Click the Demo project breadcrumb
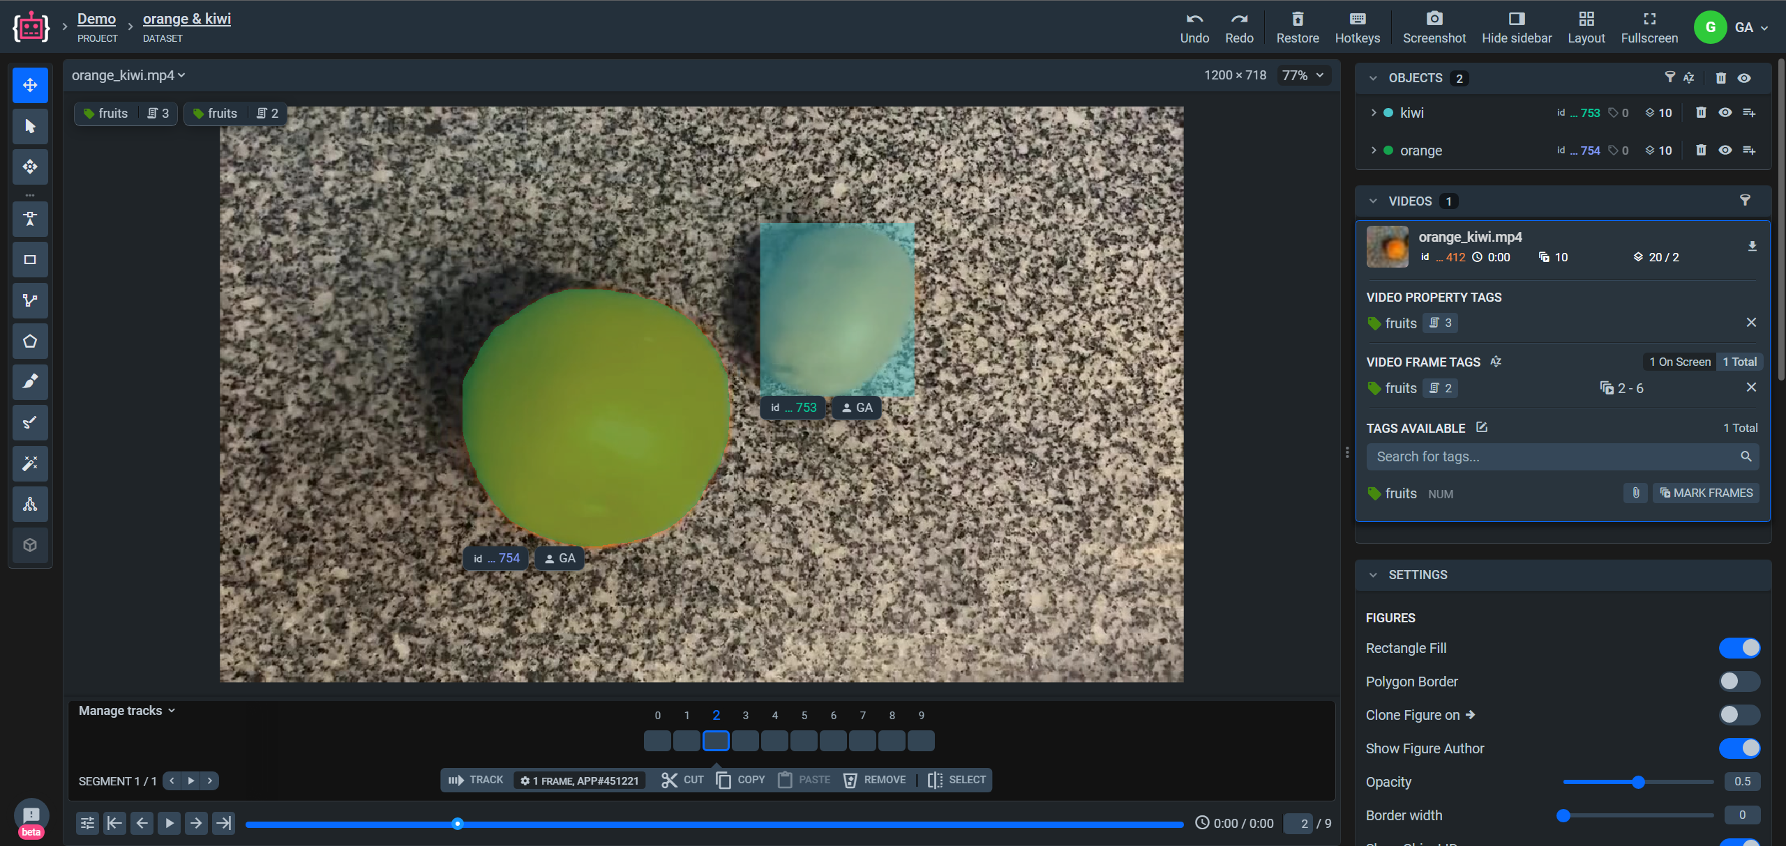Screen dimensions: 1786x846 (96, 19)
